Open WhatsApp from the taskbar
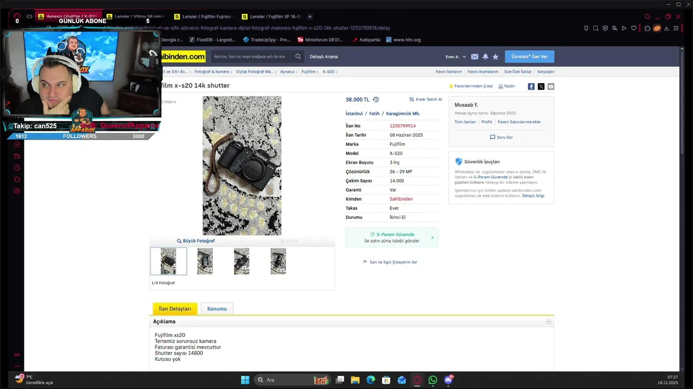Screen dimensions: 693x389 click(433, 380)
